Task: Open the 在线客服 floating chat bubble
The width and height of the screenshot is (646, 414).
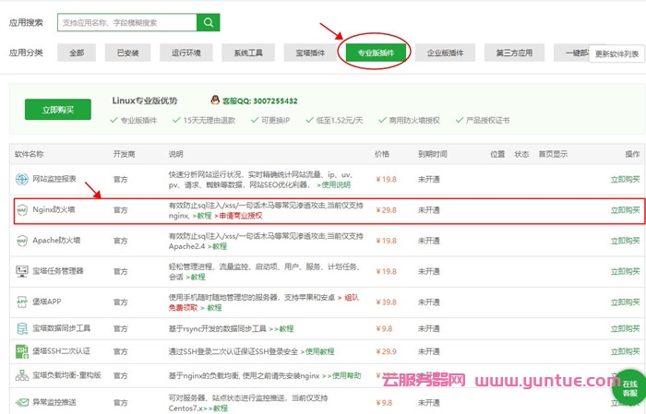Action: tap(628, 387)
